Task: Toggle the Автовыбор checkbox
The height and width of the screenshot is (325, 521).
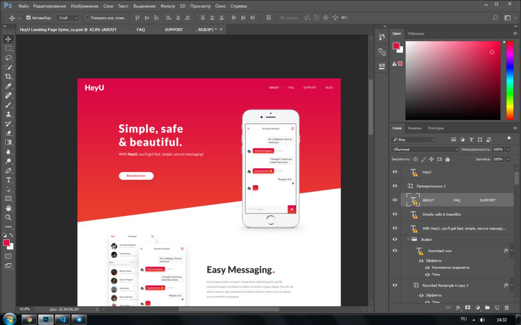Action: coord(28,18)
